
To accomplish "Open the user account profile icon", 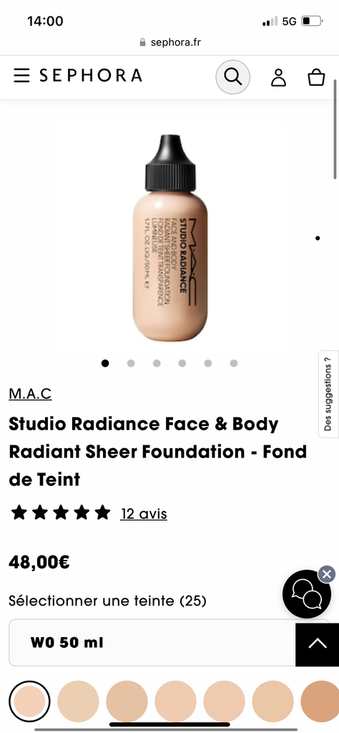I will (x=279, y=77).
